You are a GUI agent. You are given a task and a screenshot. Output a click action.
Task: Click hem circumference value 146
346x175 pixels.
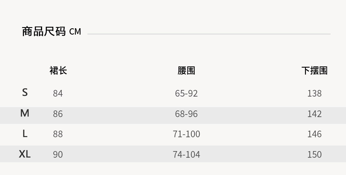[314, 134]
